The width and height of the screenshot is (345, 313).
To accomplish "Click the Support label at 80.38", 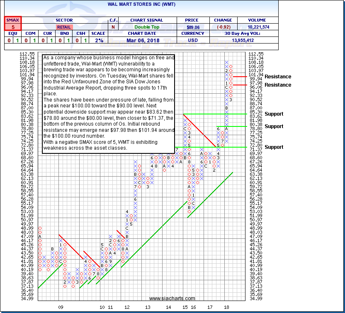I will (274, 126).
